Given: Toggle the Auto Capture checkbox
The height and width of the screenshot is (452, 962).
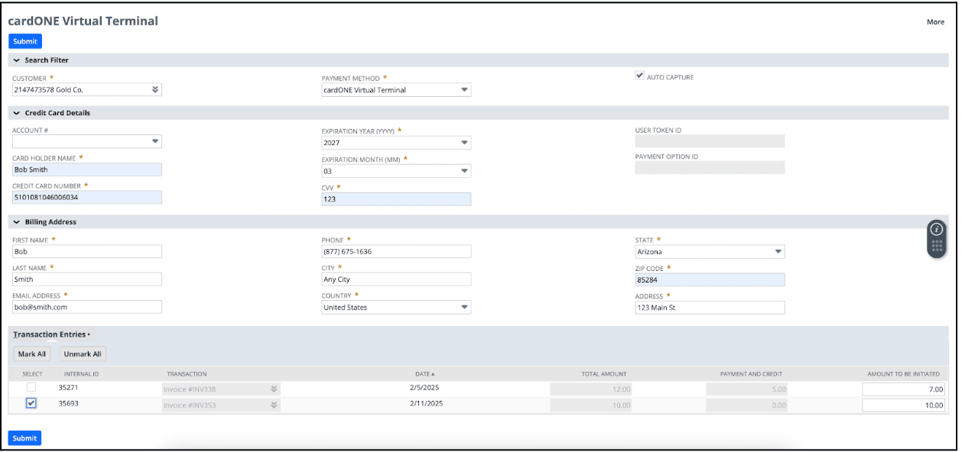Looking at the screenshot, I should point(640,76).
